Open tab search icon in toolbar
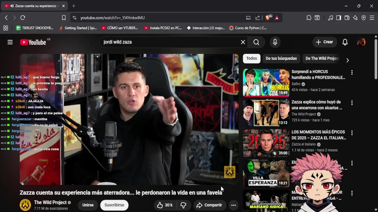378x212 pixels. (x=317, y=18)
